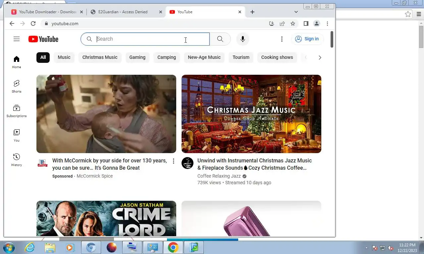Share this page via the share icon

(x=282, y=23)
